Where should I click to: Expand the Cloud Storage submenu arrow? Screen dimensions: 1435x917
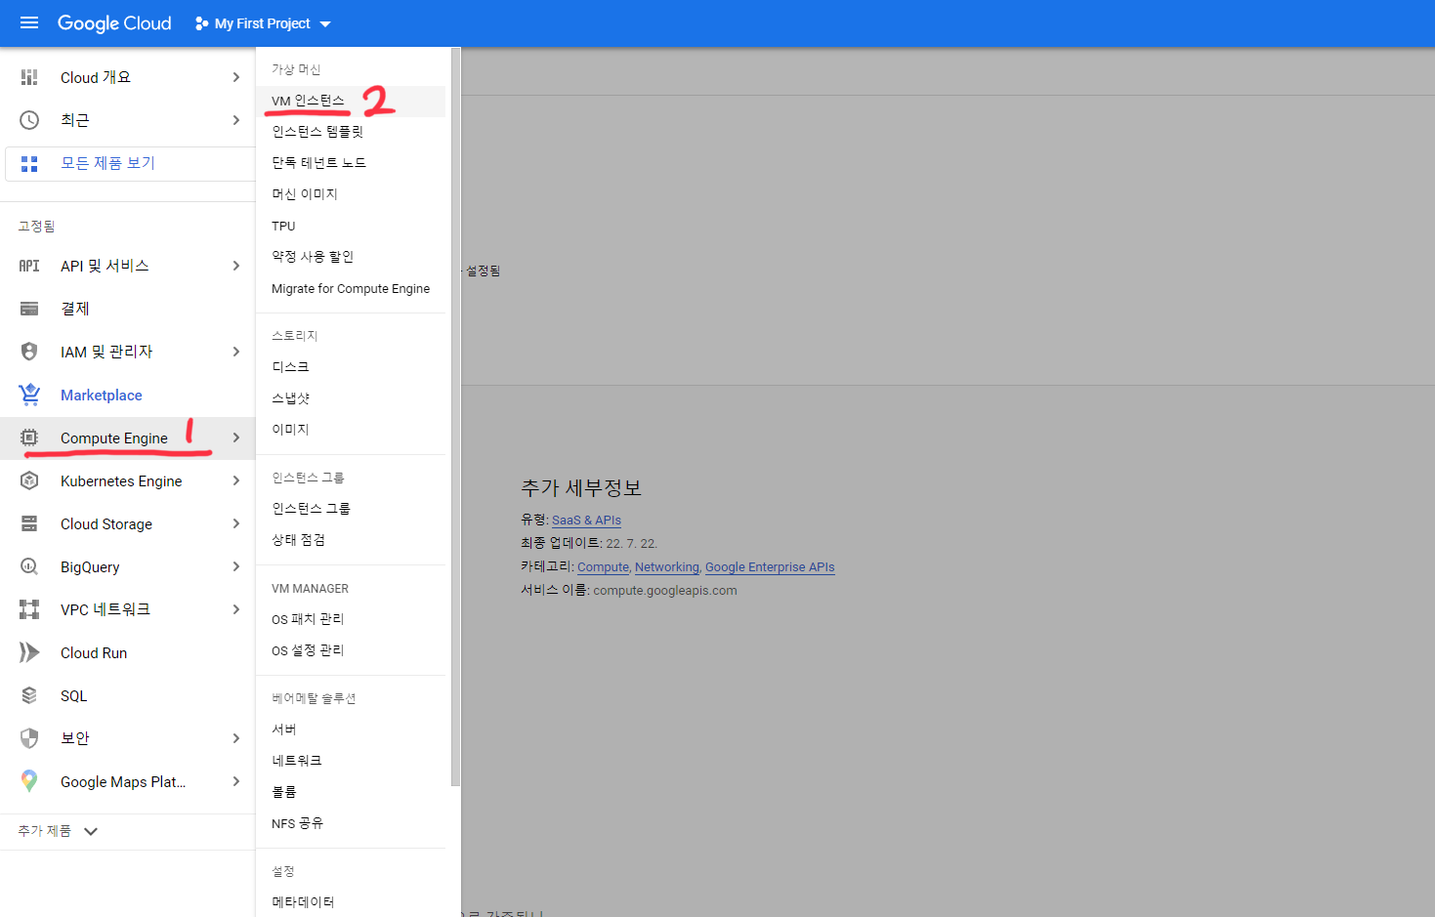point(236,523)
